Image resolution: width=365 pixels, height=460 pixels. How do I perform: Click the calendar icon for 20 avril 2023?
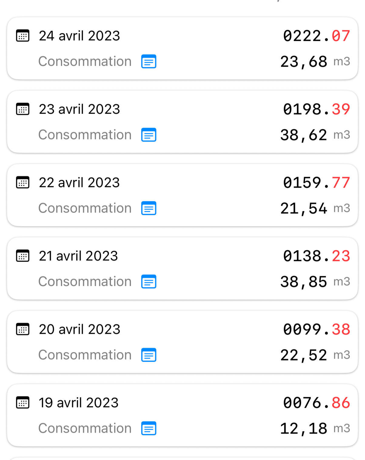(x=23, y=329)
